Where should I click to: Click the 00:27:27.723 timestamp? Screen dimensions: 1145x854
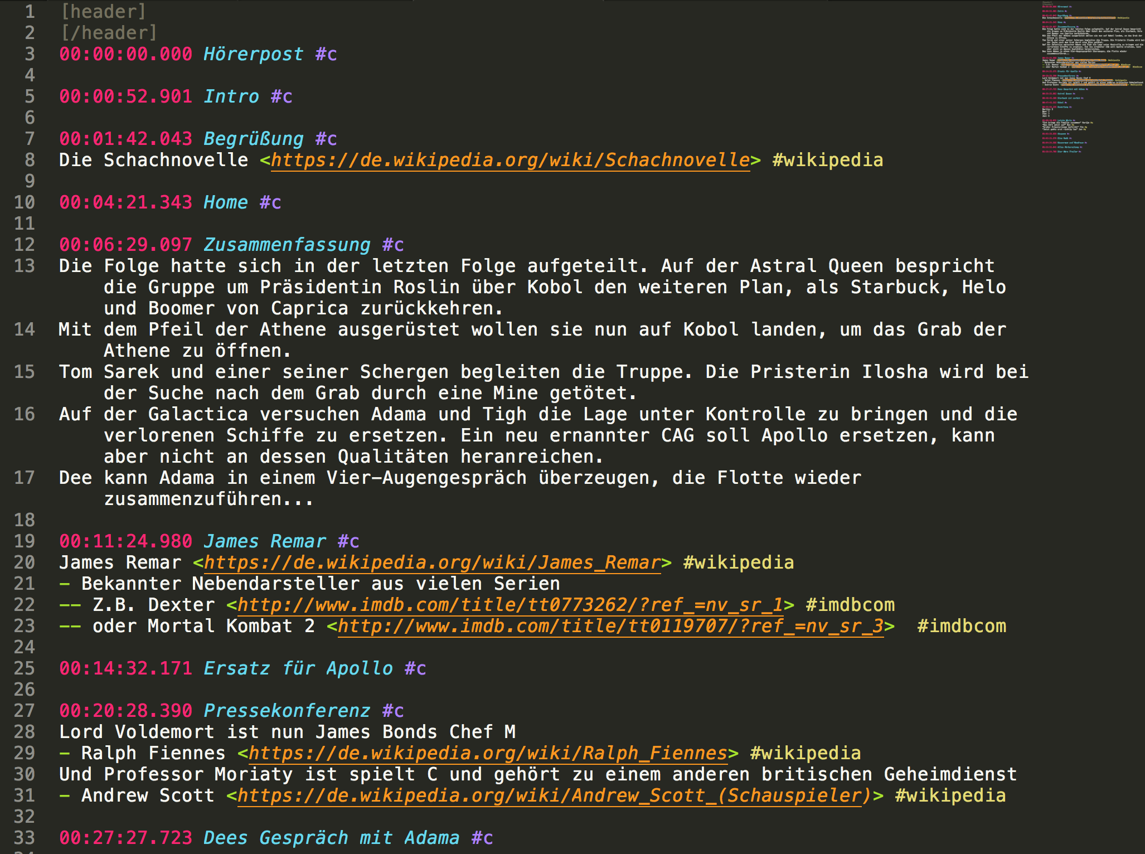125,838
